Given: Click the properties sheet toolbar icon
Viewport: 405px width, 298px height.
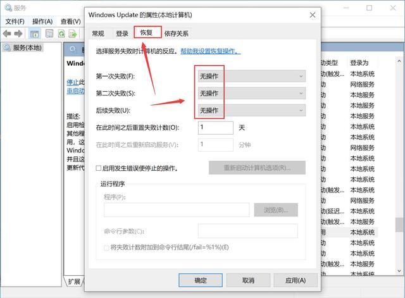Looking at the screenshot, I should [x=49, y=34].
